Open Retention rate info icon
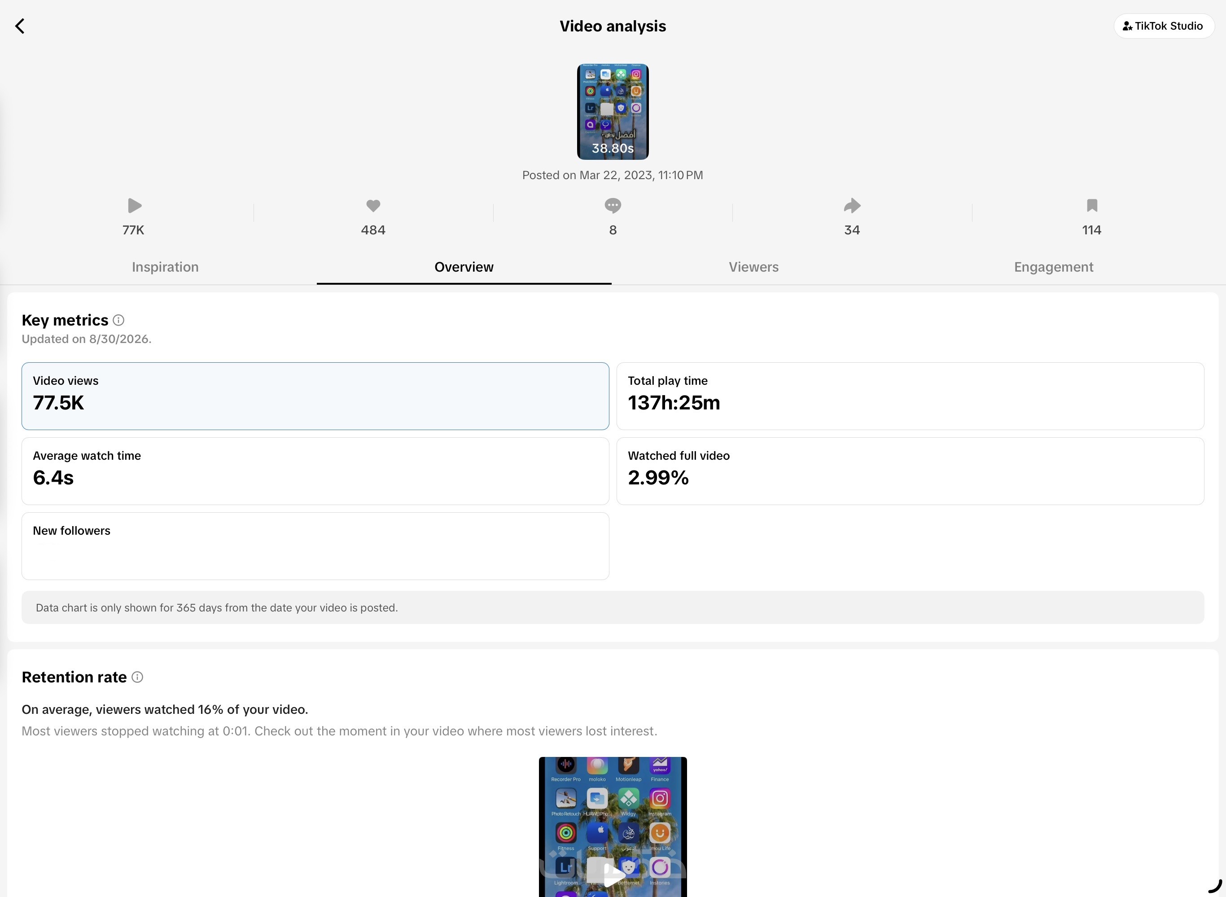 pyautogui.click(x=137, y=677)
